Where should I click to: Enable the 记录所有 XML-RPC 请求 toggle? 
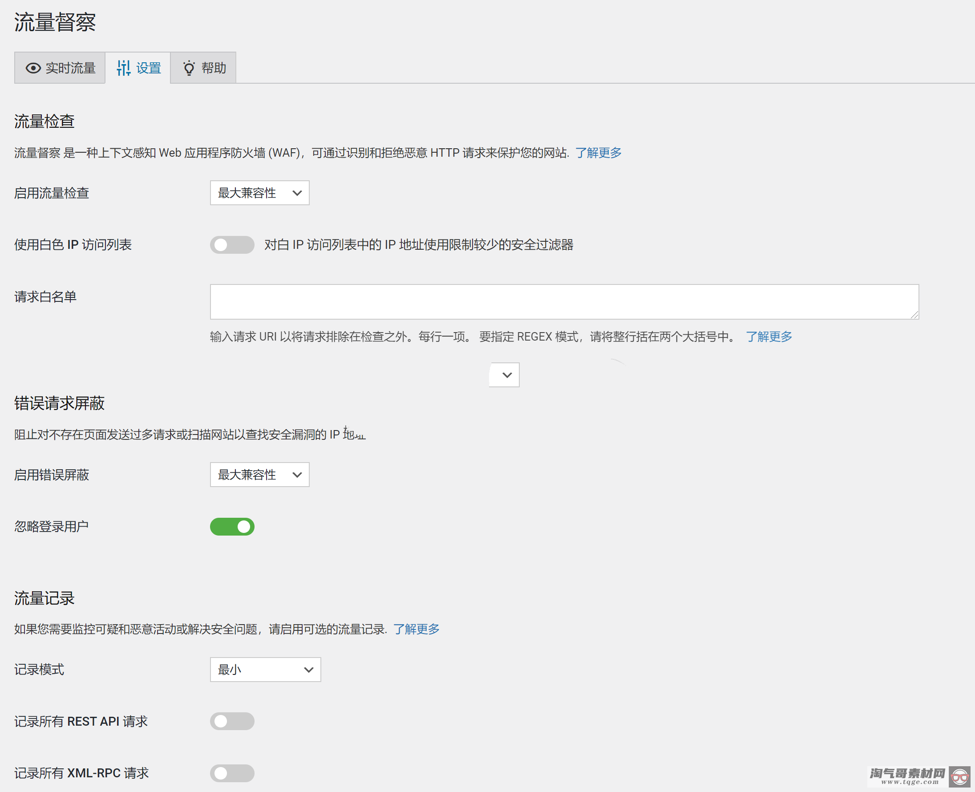232,773
